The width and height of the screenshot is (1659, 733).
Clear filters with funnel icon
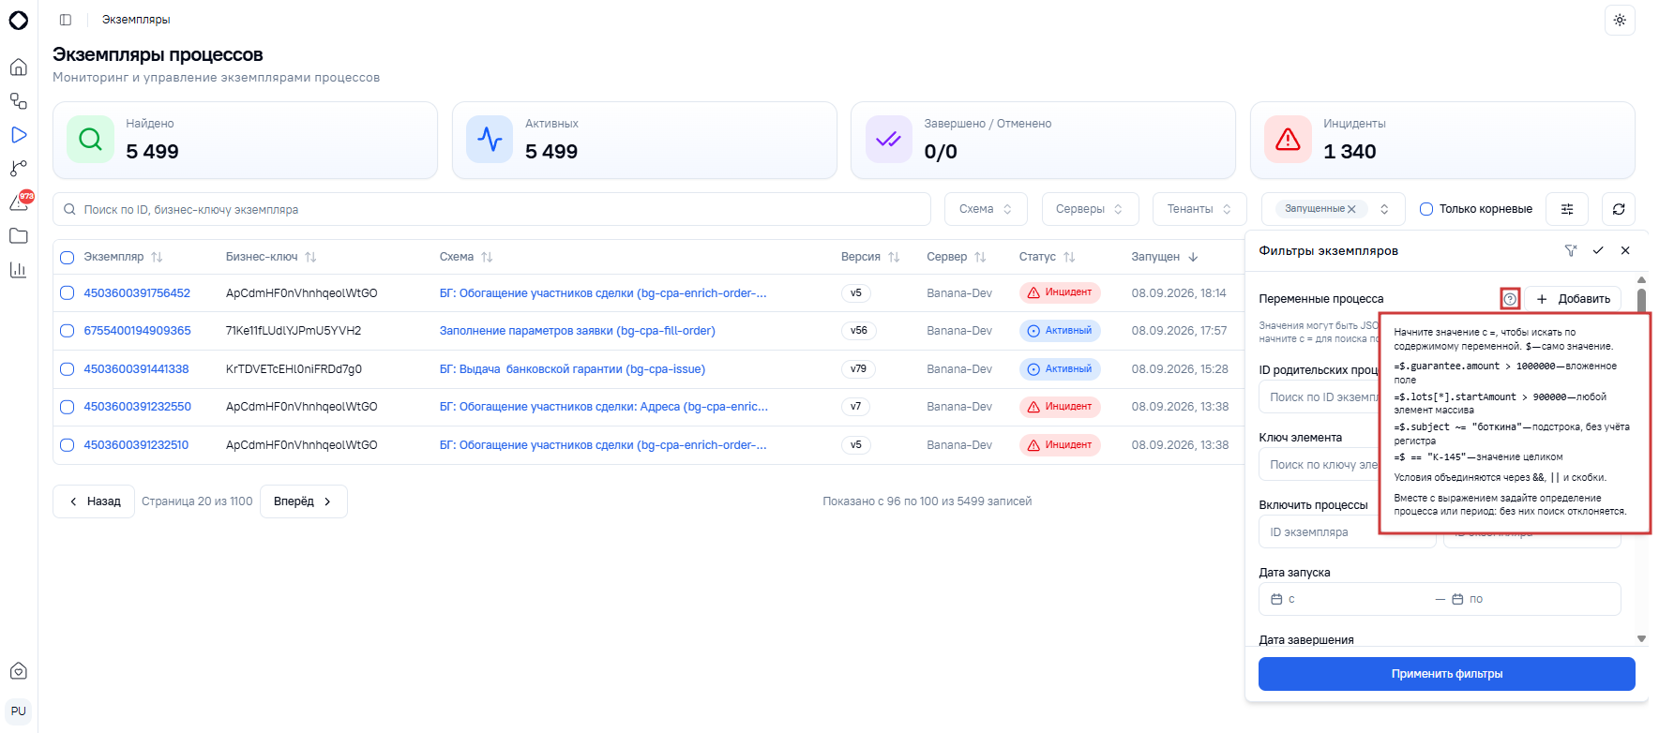pyautogui.click(x=1571, y=250)
